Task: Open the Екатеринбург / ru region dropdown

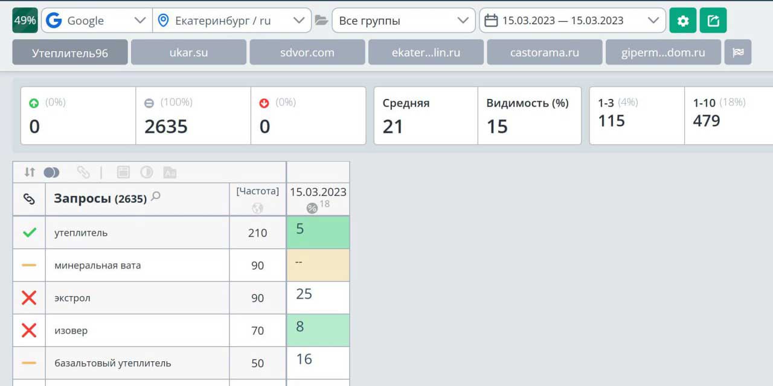Action: 232,21
